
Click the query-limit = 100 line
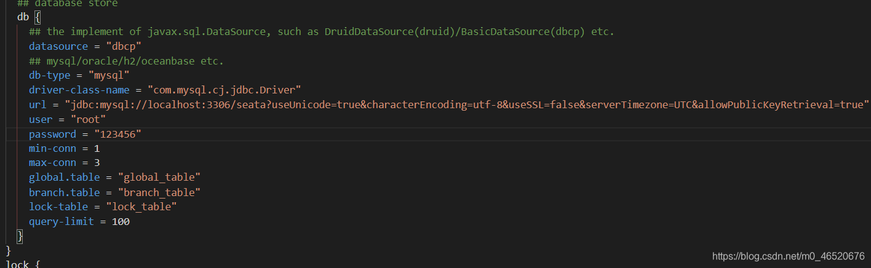(79, 222)
